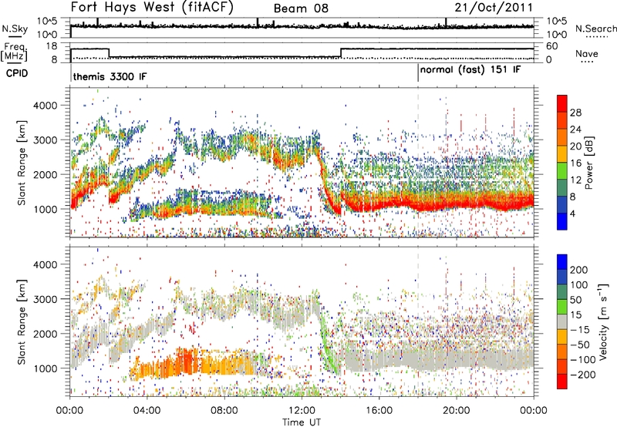Click the dashed CPID change marker at 18:00
617x427 pixels.
[418, 163]
